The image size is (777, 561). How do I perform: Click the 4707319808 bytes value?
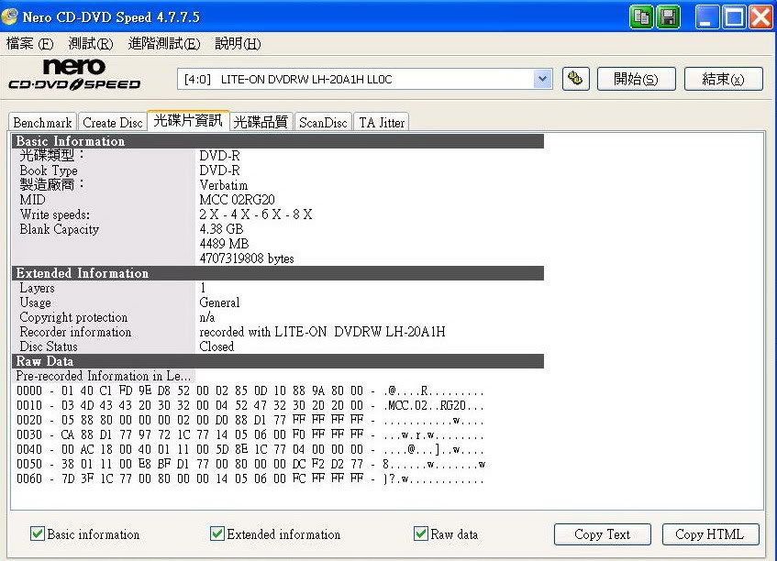pyautogui.click(x=246, y=258)
